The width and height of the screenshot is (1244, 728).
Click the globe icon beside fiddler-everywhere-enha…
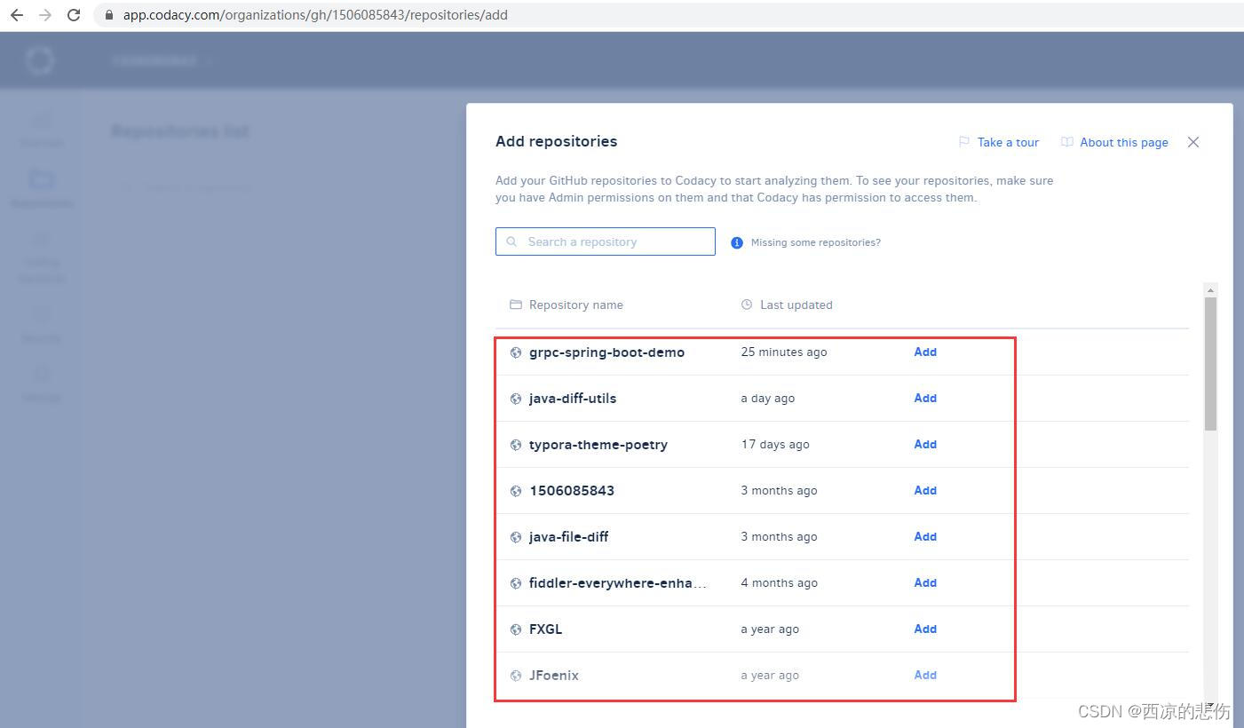(516, 583)
